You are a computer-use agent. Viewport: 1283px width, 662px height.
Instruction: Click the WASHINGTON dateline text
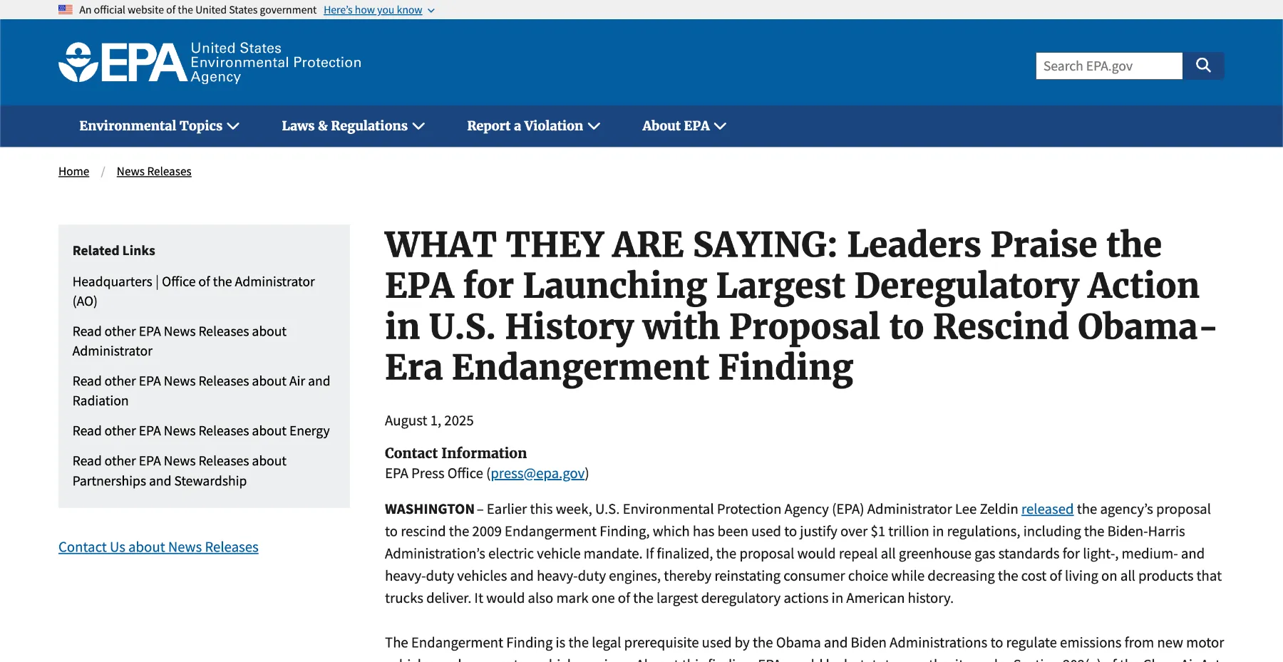pyautogui.click(x=430, y=509)
